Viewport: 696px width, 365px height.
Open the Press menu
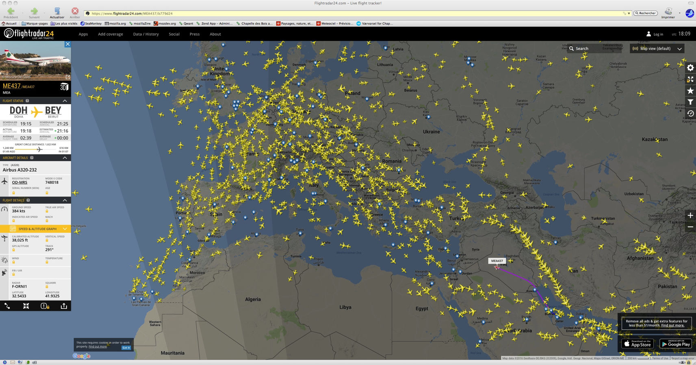point(195,34)
